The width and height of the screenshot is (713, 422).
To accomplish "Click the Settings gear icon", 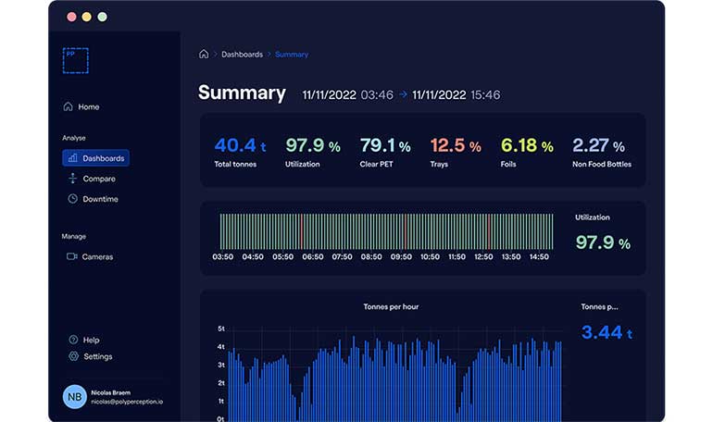I will click(x=74, y=356).
